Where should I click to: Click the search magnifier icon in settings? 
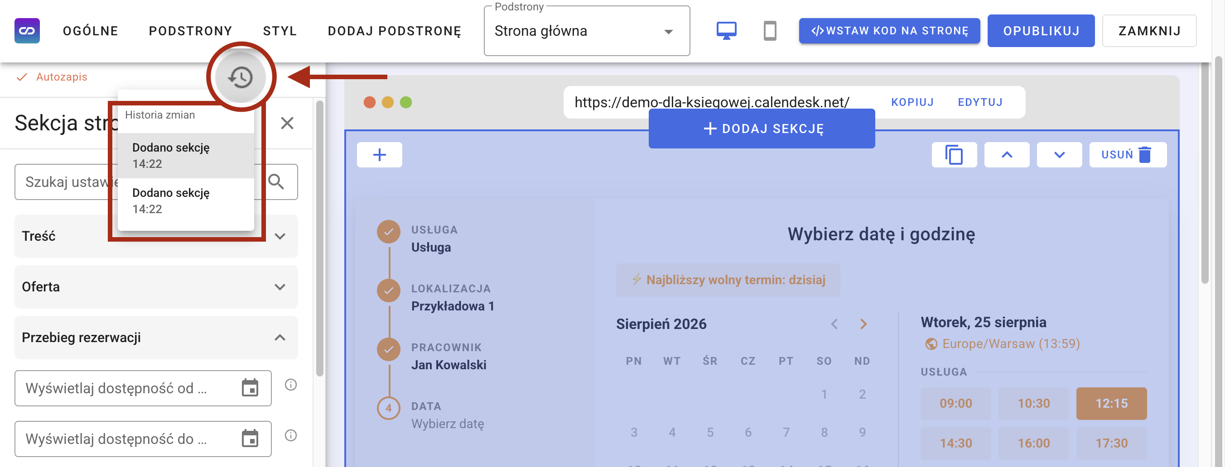[x=276, y=182]
